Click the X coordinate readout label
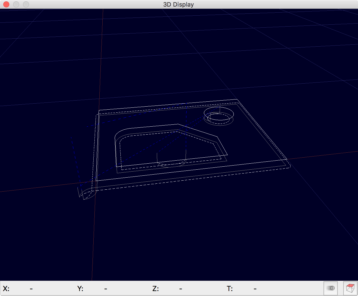The width and height of the screenshot is (358, 296). (6, 289)
